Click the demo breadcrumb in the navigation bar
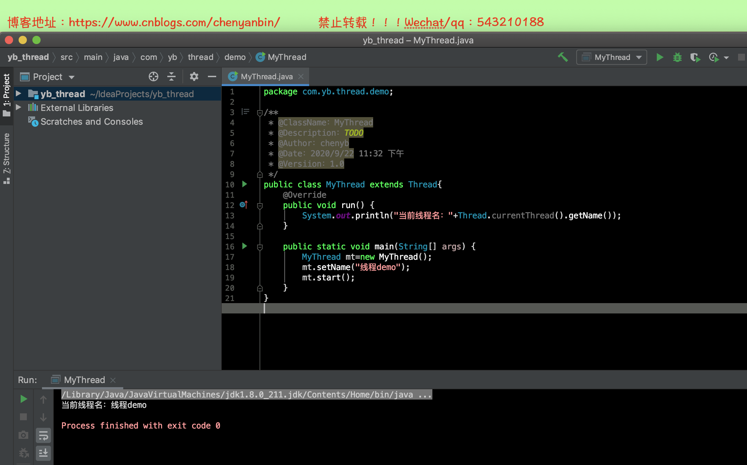The width and height of the screenshot is (747, 465). [x=235, y=57]
